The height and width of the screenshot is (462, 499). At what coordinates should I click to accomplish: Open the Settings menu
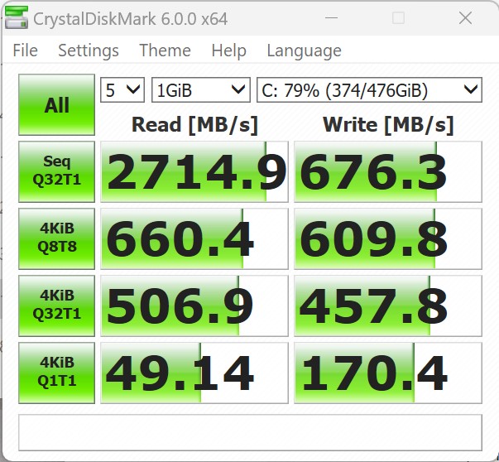[x=89, y=51]
